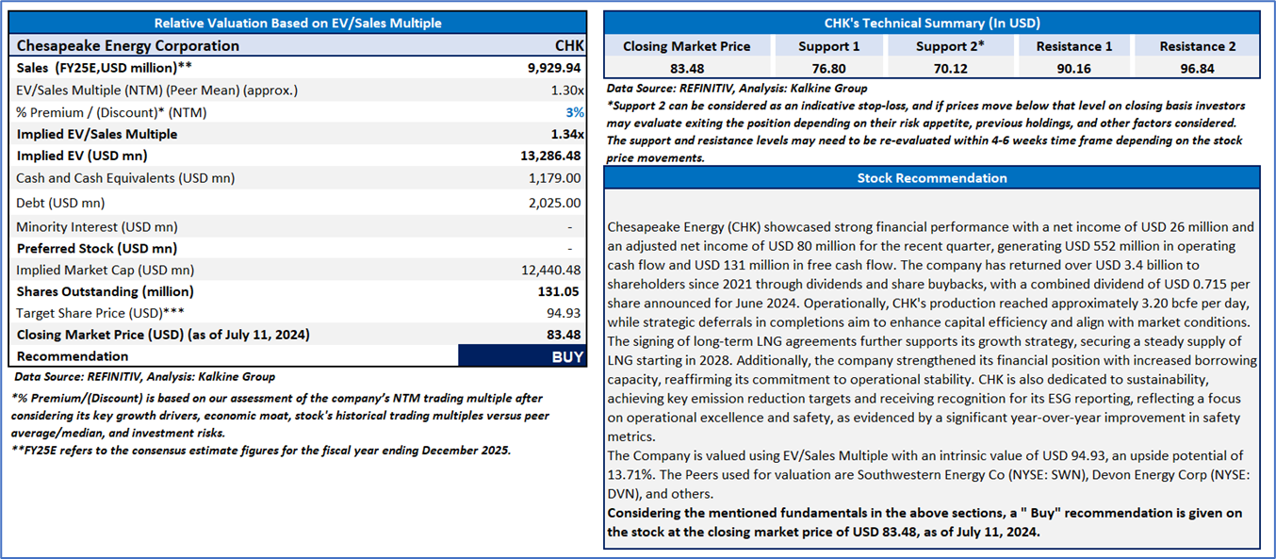1276x559 pixels.
Task: Click the 'Support 1' column header
Action: click(829, 46)
